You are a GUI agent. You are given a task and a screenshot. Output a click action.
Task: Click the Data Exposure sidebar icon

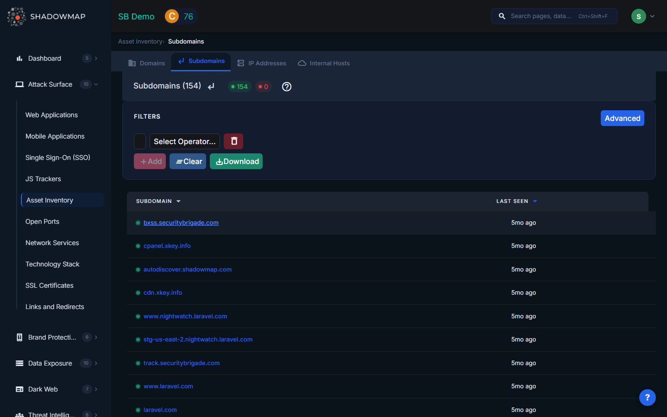19,363
